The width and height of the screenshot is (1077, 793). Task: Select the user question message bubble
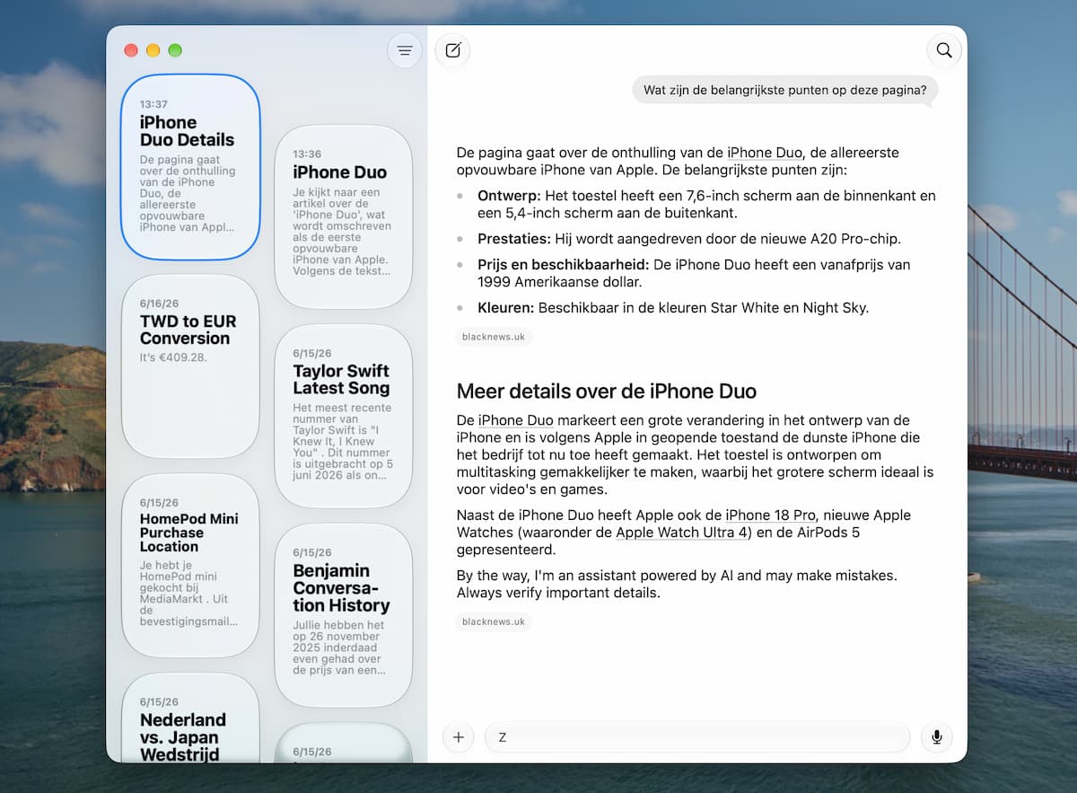point(785,91)
